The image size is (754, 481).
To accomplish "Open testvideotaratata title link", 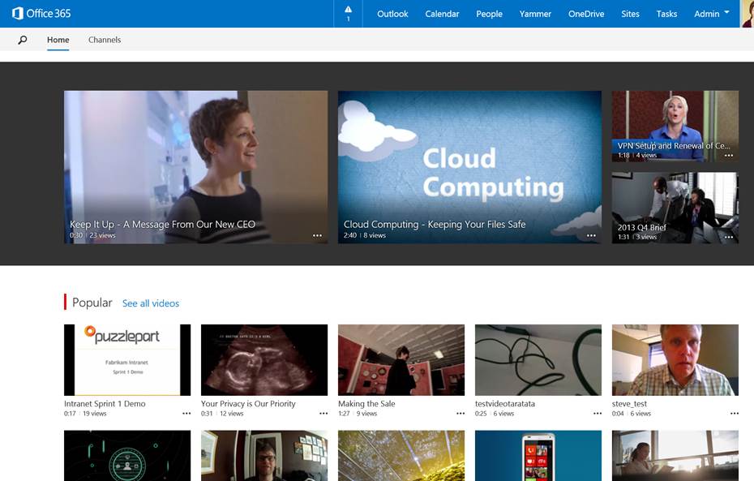I will click(x=505, y=404).
